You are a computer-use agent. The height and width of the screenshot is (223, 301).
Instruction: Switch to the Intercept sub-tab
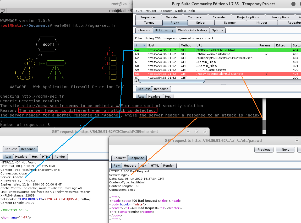144,30
